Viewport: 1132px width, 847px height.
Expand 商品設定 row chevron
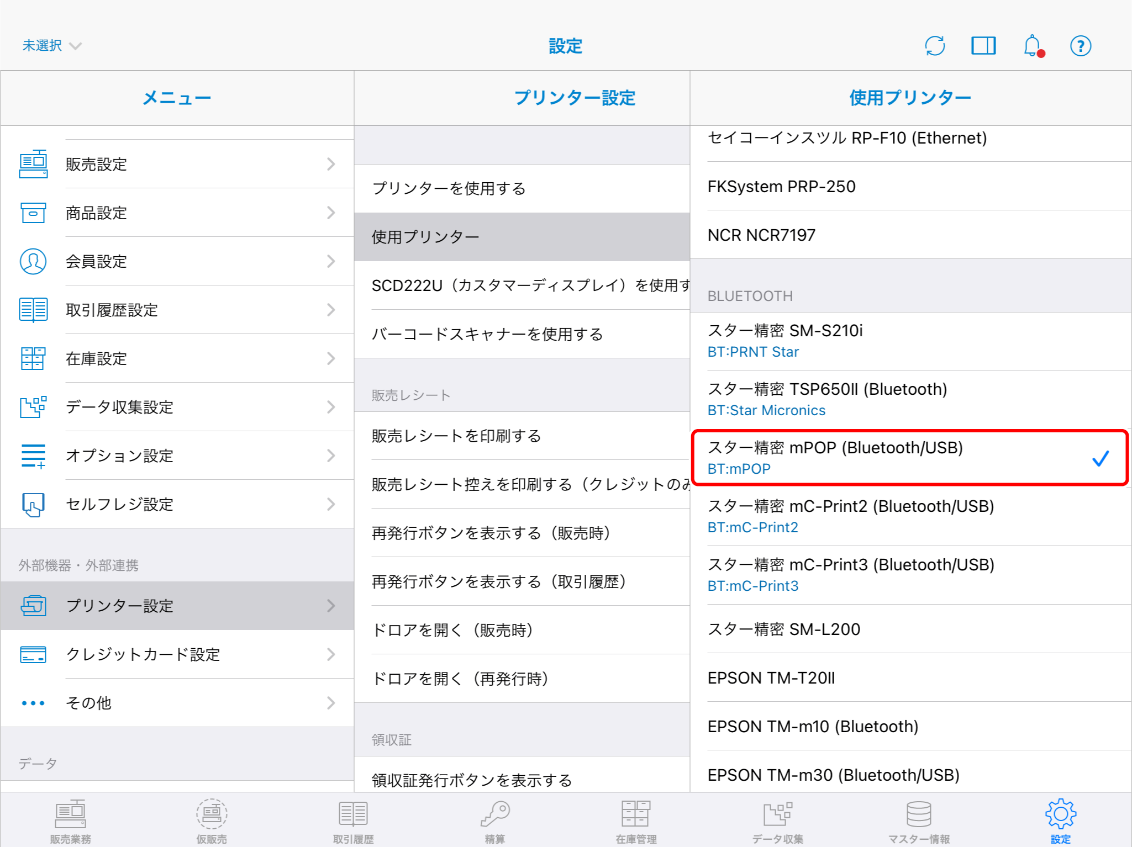tap(331, 213)
